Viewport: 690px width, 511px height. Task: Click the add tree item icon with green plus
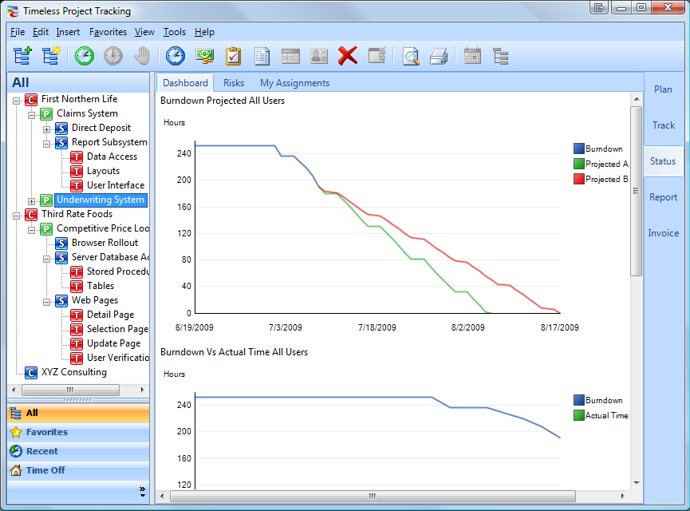pyautogui.click(x=22, y=56)
